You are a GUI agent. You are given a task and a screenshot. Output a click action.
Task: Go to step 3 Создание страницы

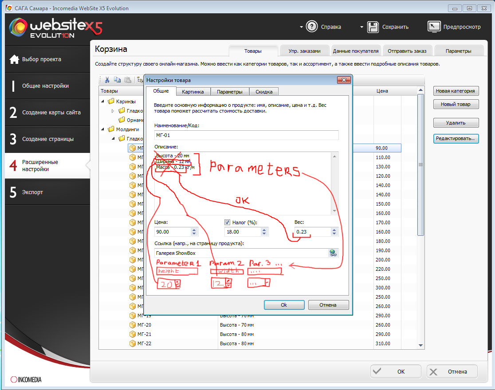click(47, 139)
